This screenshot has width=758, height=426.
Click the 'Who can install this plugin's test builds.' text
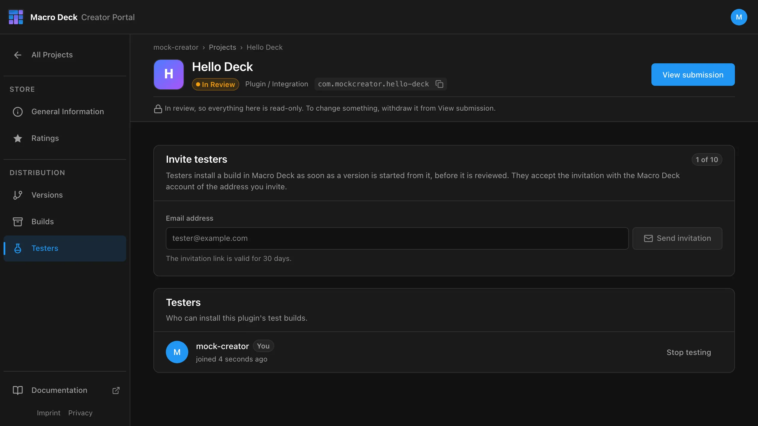(x=237, y=318)
